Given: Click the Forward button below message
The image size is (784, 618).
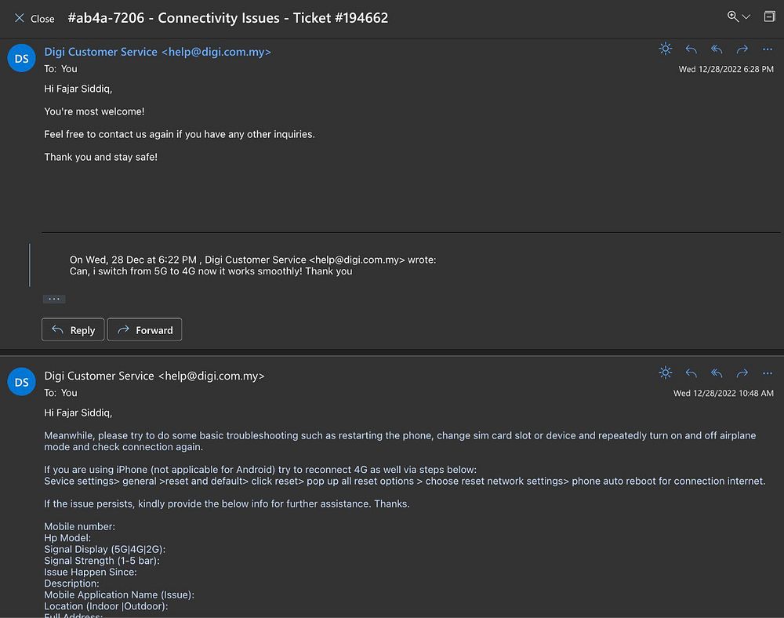Looking at the screenshot, I should click(x=144, y=330).
